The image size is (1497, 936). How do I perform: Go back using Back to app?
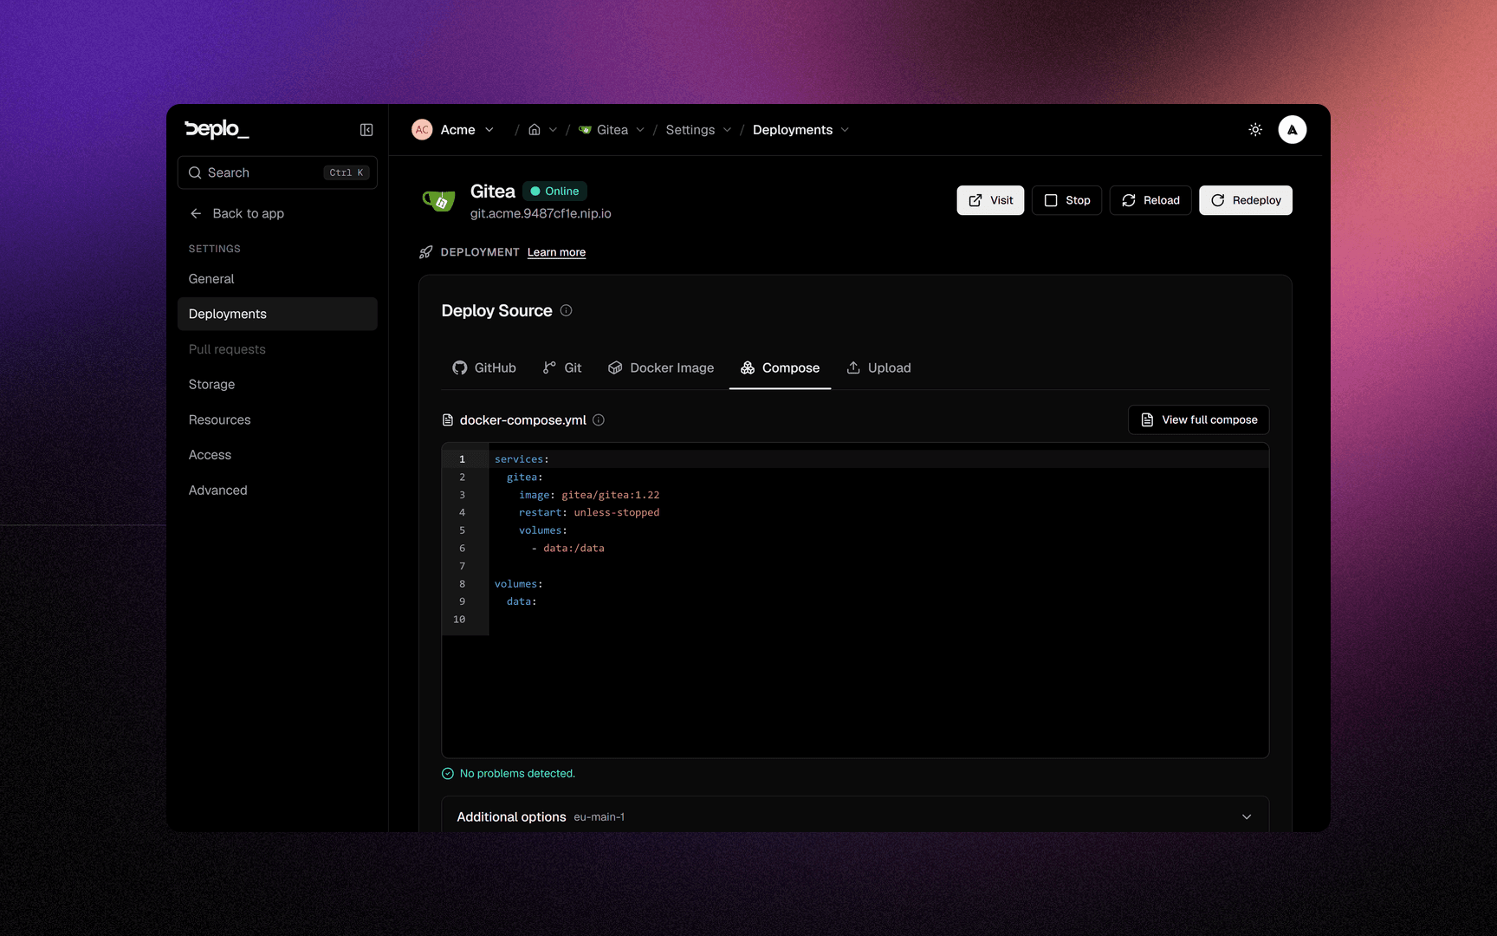pos(237,213)
